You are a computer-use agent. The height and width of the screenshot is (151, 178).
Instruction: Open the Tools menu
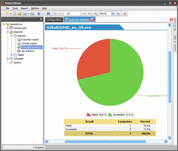[x=15, y=8]
